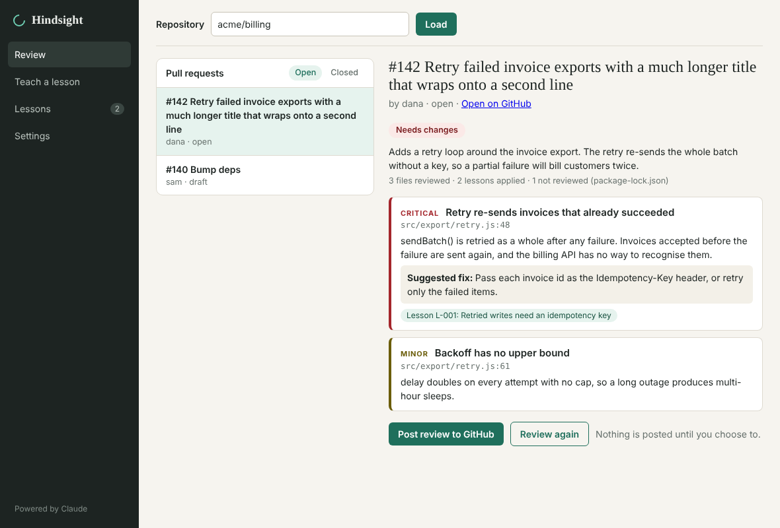The image size is (780, 528).
Task: Click the Lesson L-001 idempotency key tag
Action: point(508,315)
